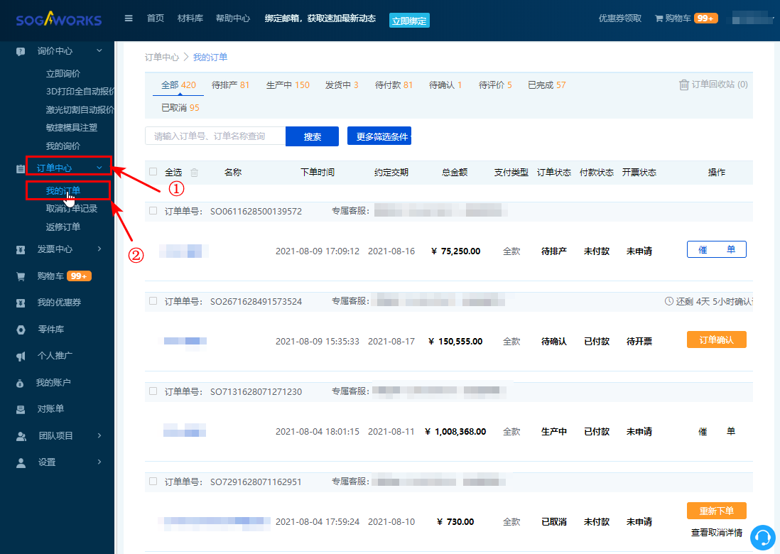Expand the 设置 sidebar section
The image size is (780, 554).
tap(45, 462)
